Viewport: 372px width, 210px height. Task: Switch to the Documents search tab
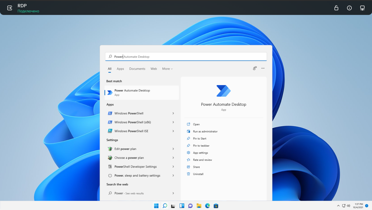[137, 69]
